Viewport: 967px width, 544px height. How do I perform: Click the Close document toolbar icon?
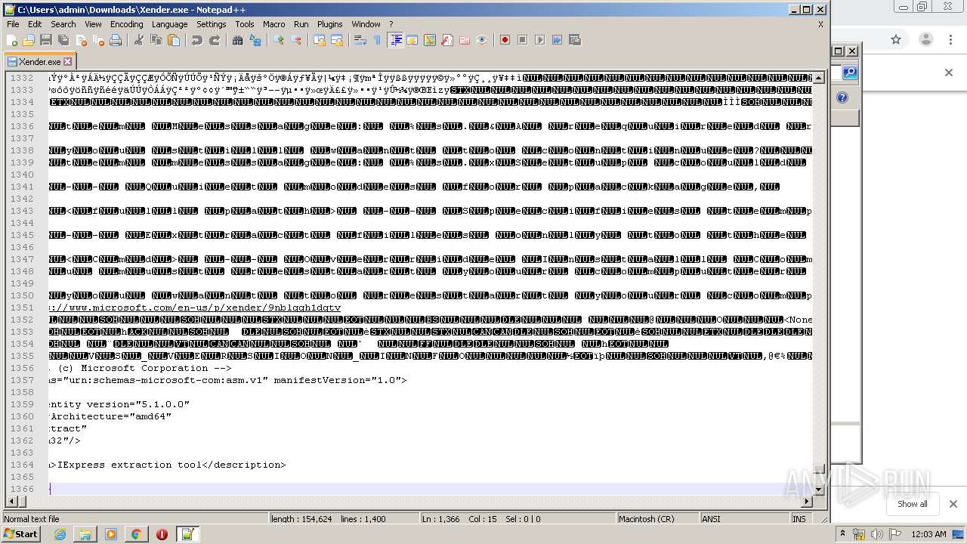[x=81, y=40]
